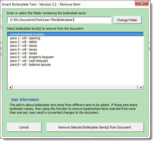Select 'para 7 - will - cash bequest'
This screenshot has height=143, width=155.
75,61
